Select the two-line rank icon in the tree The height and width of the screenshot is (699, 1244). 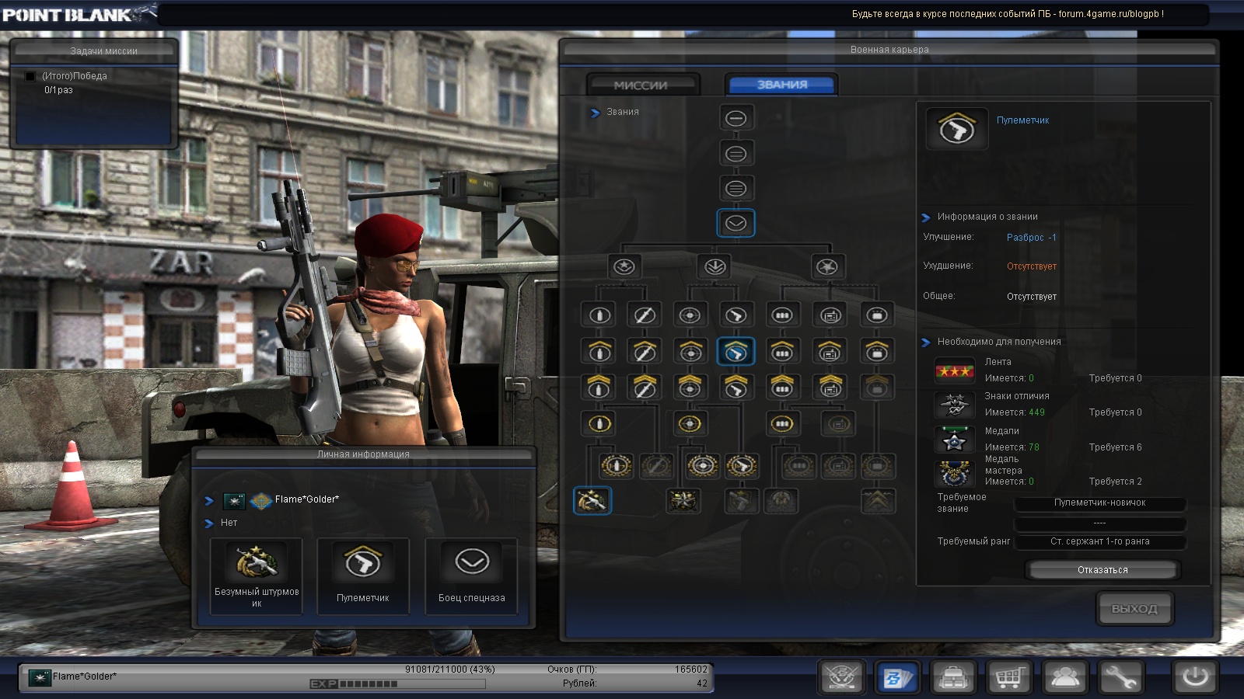pos(736,154)
